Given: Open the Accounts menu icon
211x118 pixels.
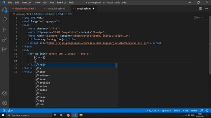Looking at the screenshot, I should (x=5, y=93).
